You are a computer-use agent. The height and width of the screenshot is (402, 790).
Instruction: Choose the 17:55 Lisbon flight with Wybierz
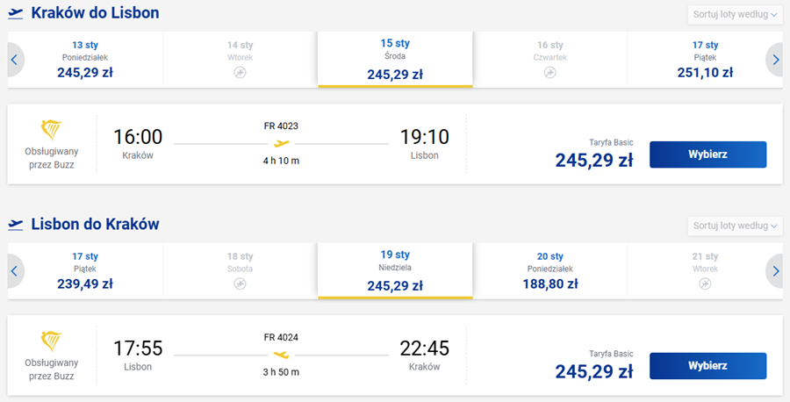(707, 366)
